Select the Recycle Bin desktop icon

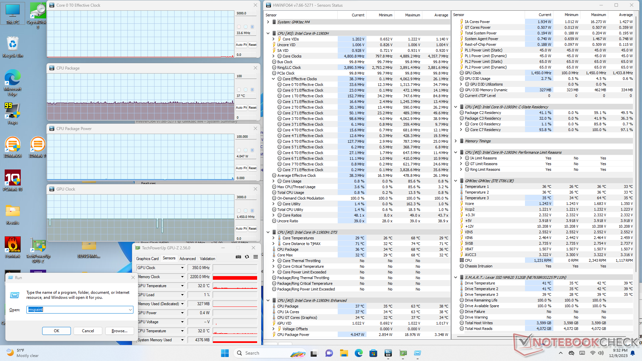coord(13,47)
